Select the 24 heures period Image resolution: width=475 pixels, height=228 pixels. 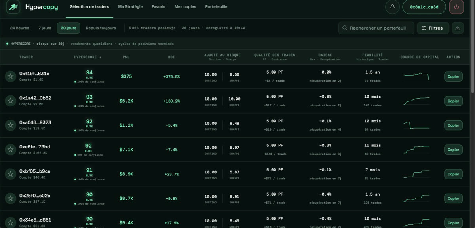click(19, 28)
